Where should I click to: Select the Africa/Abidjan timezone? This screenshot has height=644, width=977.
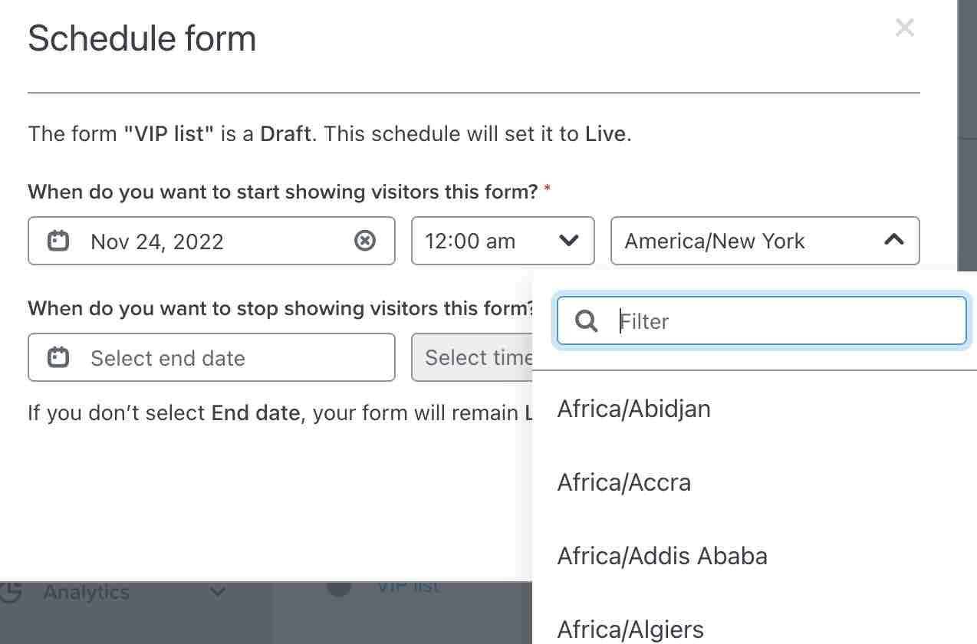tap(633, 408)
